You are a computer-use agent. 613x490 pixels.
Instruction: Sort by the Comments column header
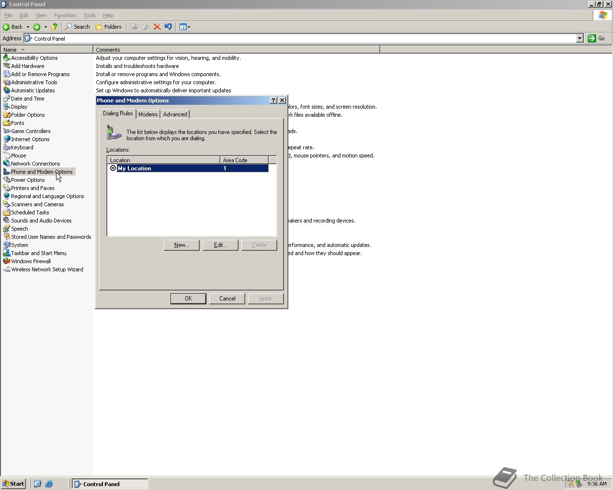pos(237,50)
